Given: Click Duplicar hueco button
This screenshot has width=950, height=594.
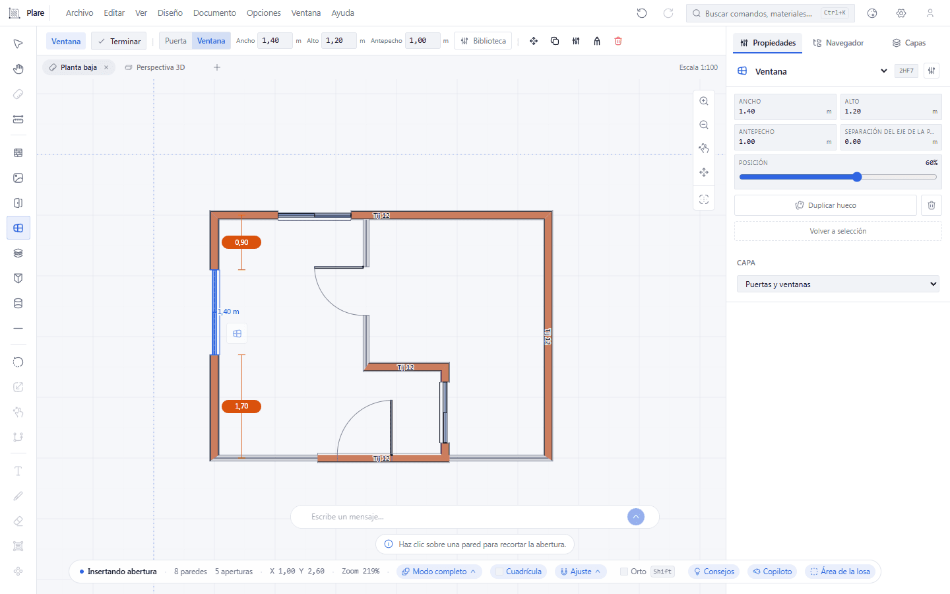Looking at the screenshot, I should pyautogui.click(x=825, y=205).
